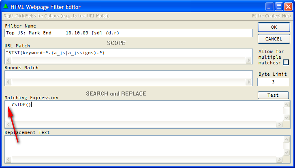
Task: Click Bounds Match right scroll arrow
Action: 249,83
